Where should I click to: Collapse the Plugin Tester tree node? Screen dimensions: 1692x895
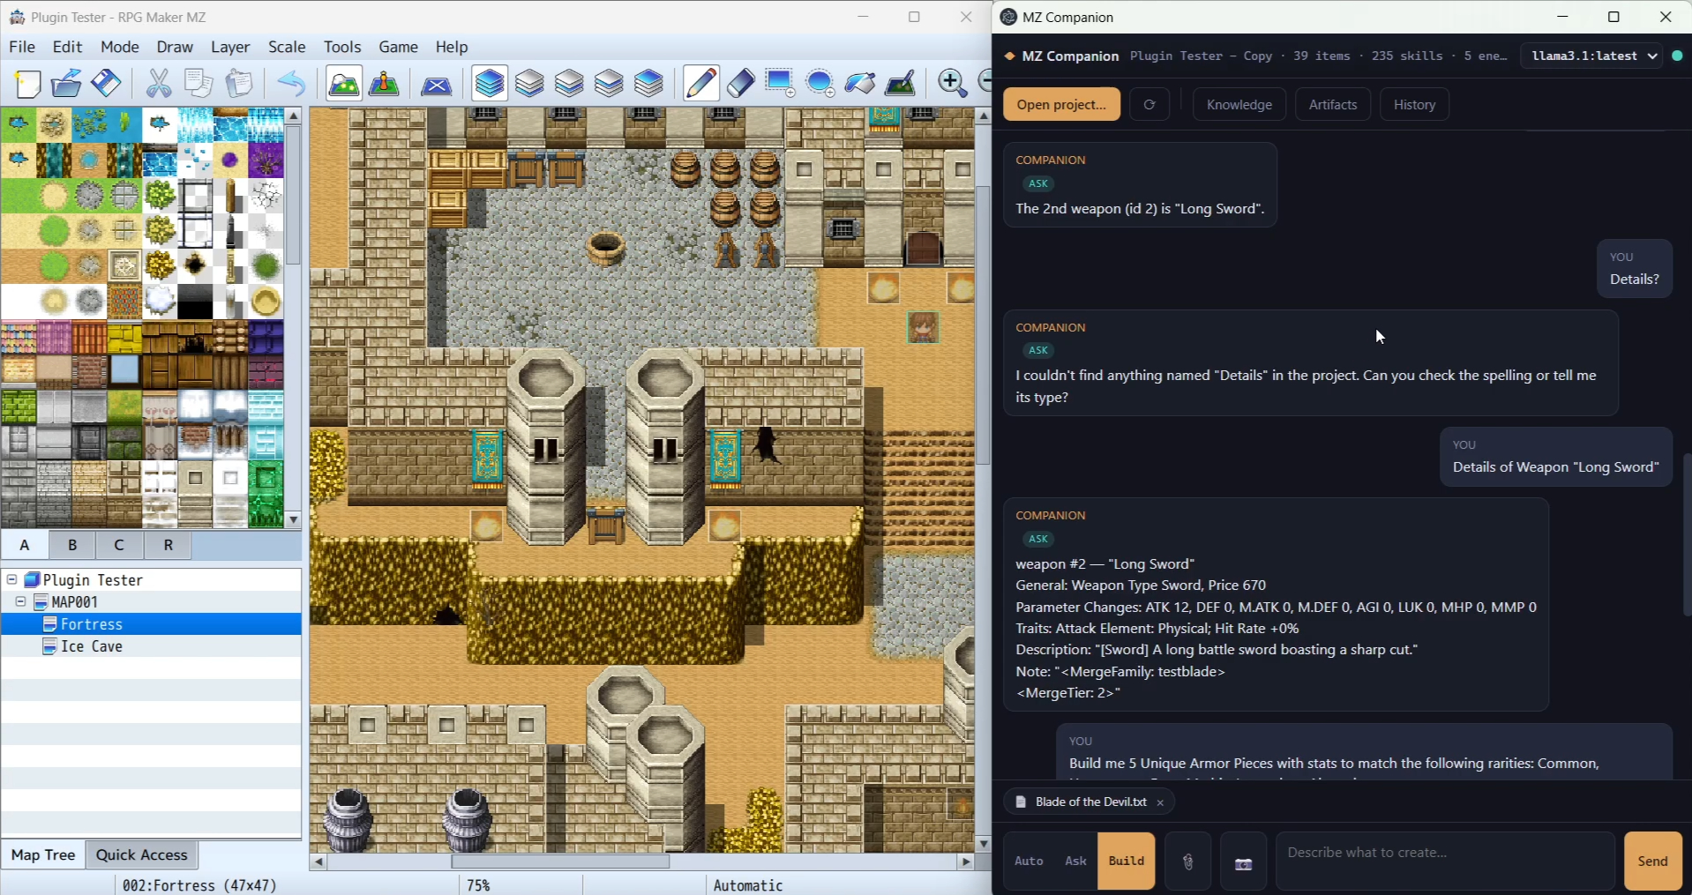coord(12,579)
